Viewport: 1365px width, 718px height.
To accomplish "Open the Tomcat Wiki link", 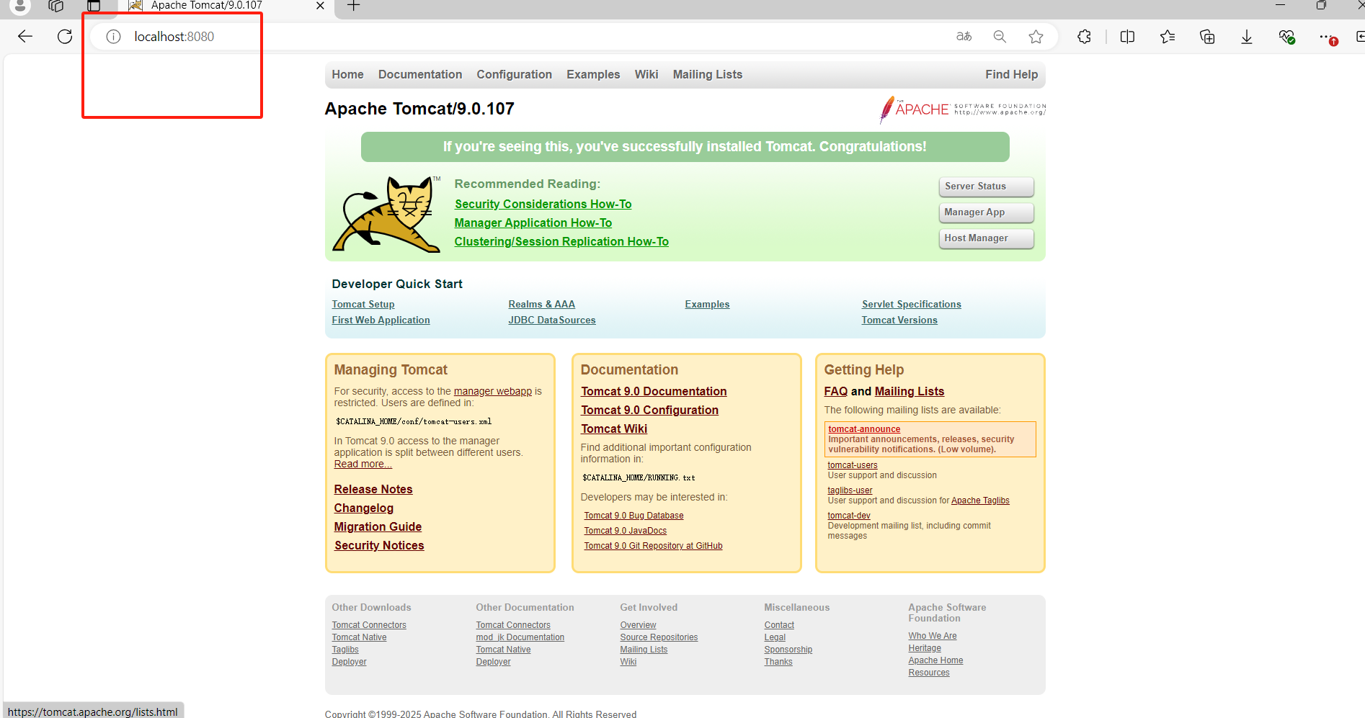I will pyautogui.click(x=614, y=429).
